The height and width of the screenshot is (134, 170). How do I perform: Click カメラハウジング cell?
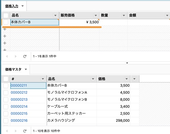pos(72,120)
